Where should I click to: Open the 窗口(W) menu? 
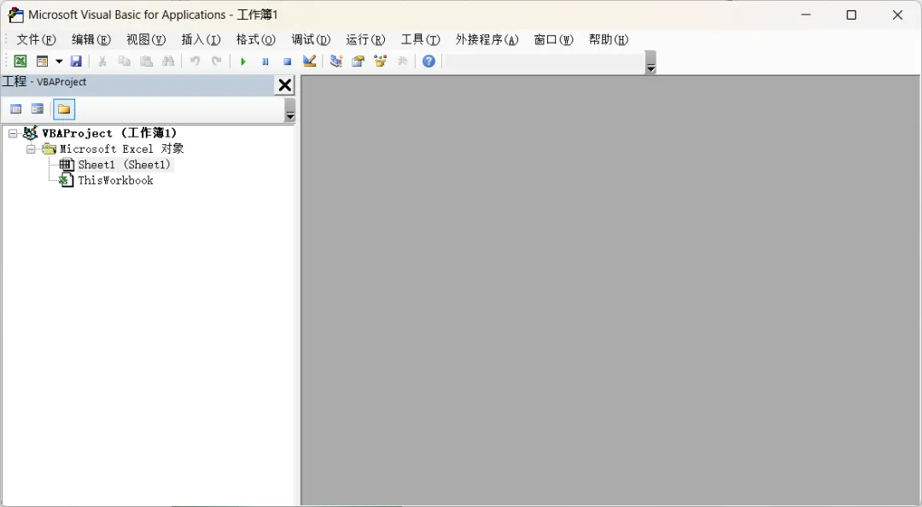[x=553, y=39]
